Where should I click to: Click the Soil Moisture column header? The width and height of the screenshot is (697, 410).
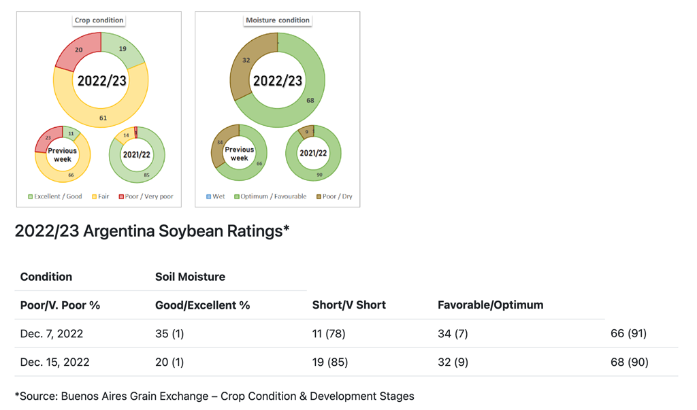pos(190,277)
